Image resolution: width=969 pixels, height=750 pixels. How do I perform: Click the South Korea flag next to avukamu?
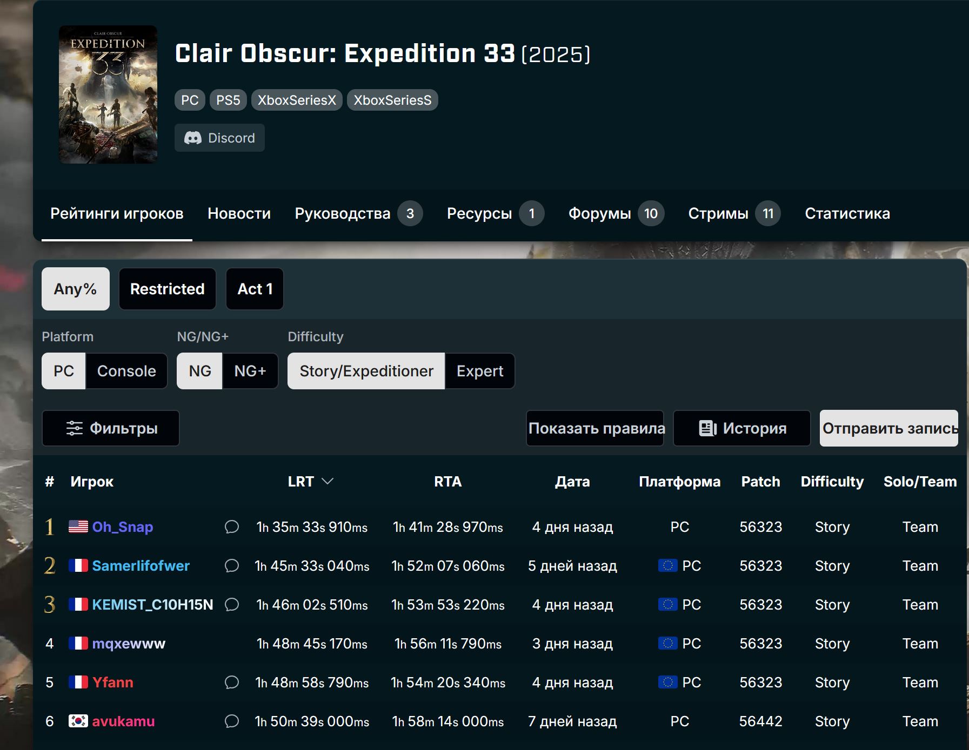[78, 721]
